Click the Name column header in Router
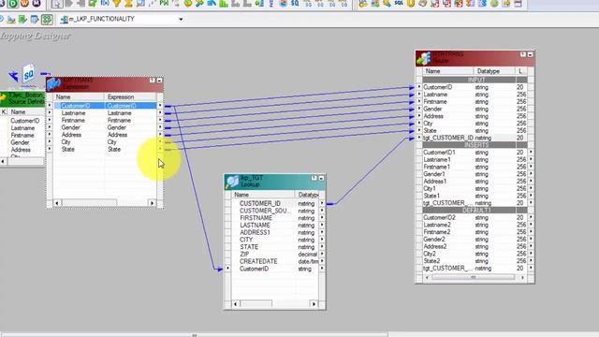 [447, 71]
